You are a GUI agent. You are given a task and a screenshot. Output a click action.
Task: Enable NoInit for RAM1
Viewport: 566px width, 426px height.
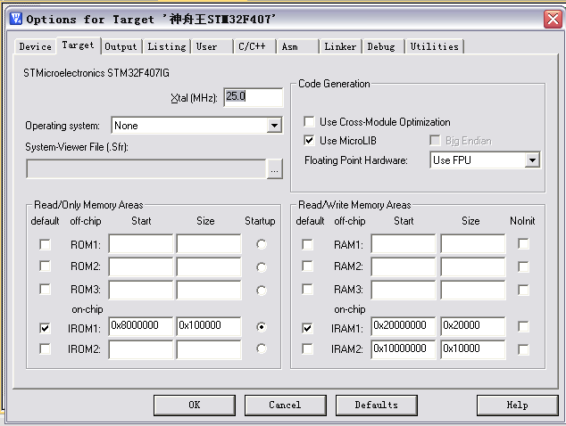(x=523, y=244)
